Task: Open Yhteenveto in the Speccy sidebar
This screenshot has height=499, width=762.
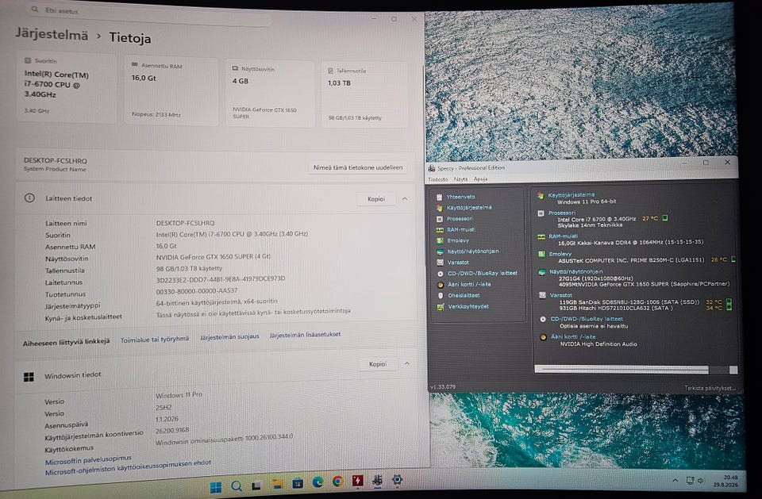Action: click(460, 197)
